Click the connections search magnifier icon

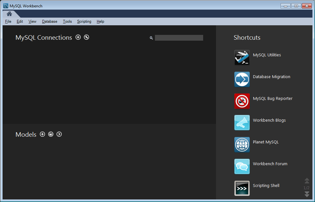[x=151, y=38]
